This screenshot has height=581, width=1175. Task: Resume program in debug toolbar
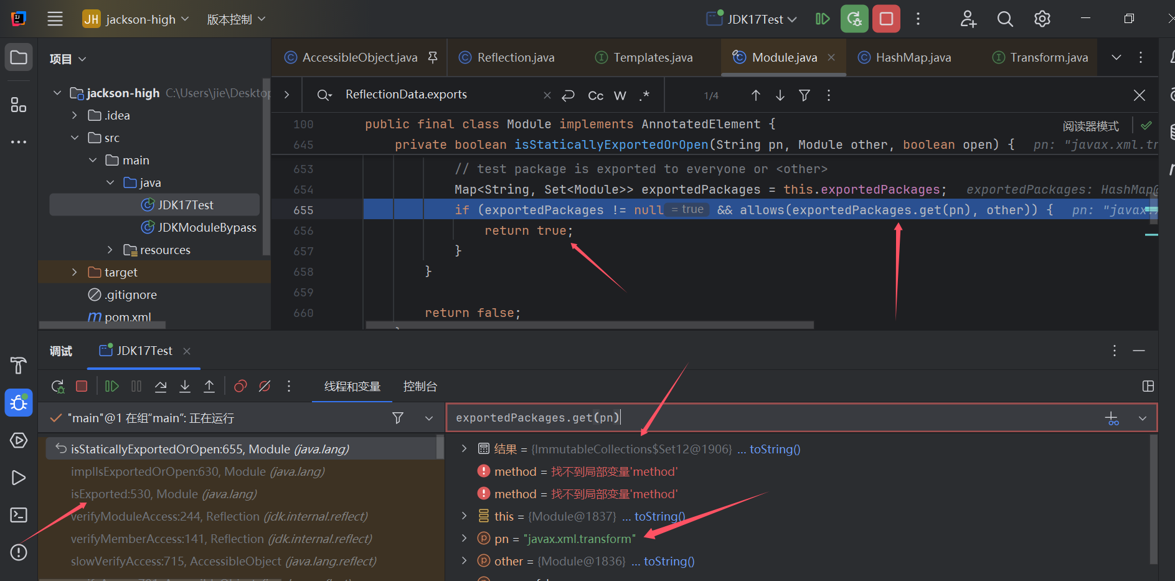(x=112, y=386)
